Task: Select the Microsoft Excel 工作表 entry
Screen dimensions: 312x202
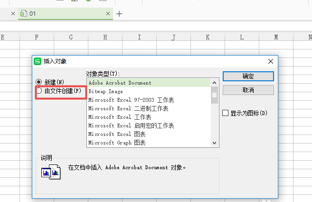Action: click(149, 117)
